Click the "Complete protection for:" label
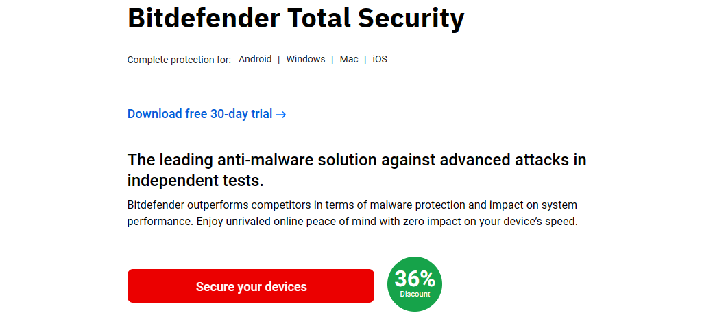Viewport: 702px width, 313px height. click(179, 60)
